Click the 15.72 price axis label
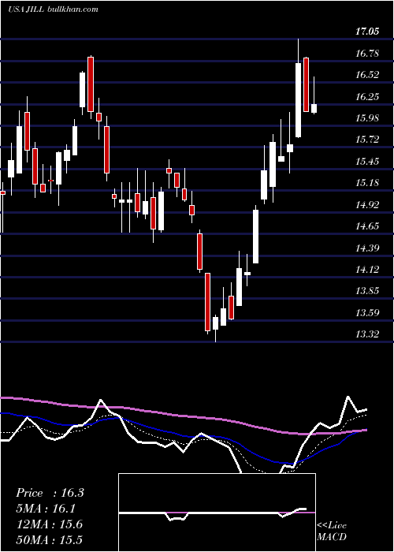This screenshot has height=552, width=394. 367,140
